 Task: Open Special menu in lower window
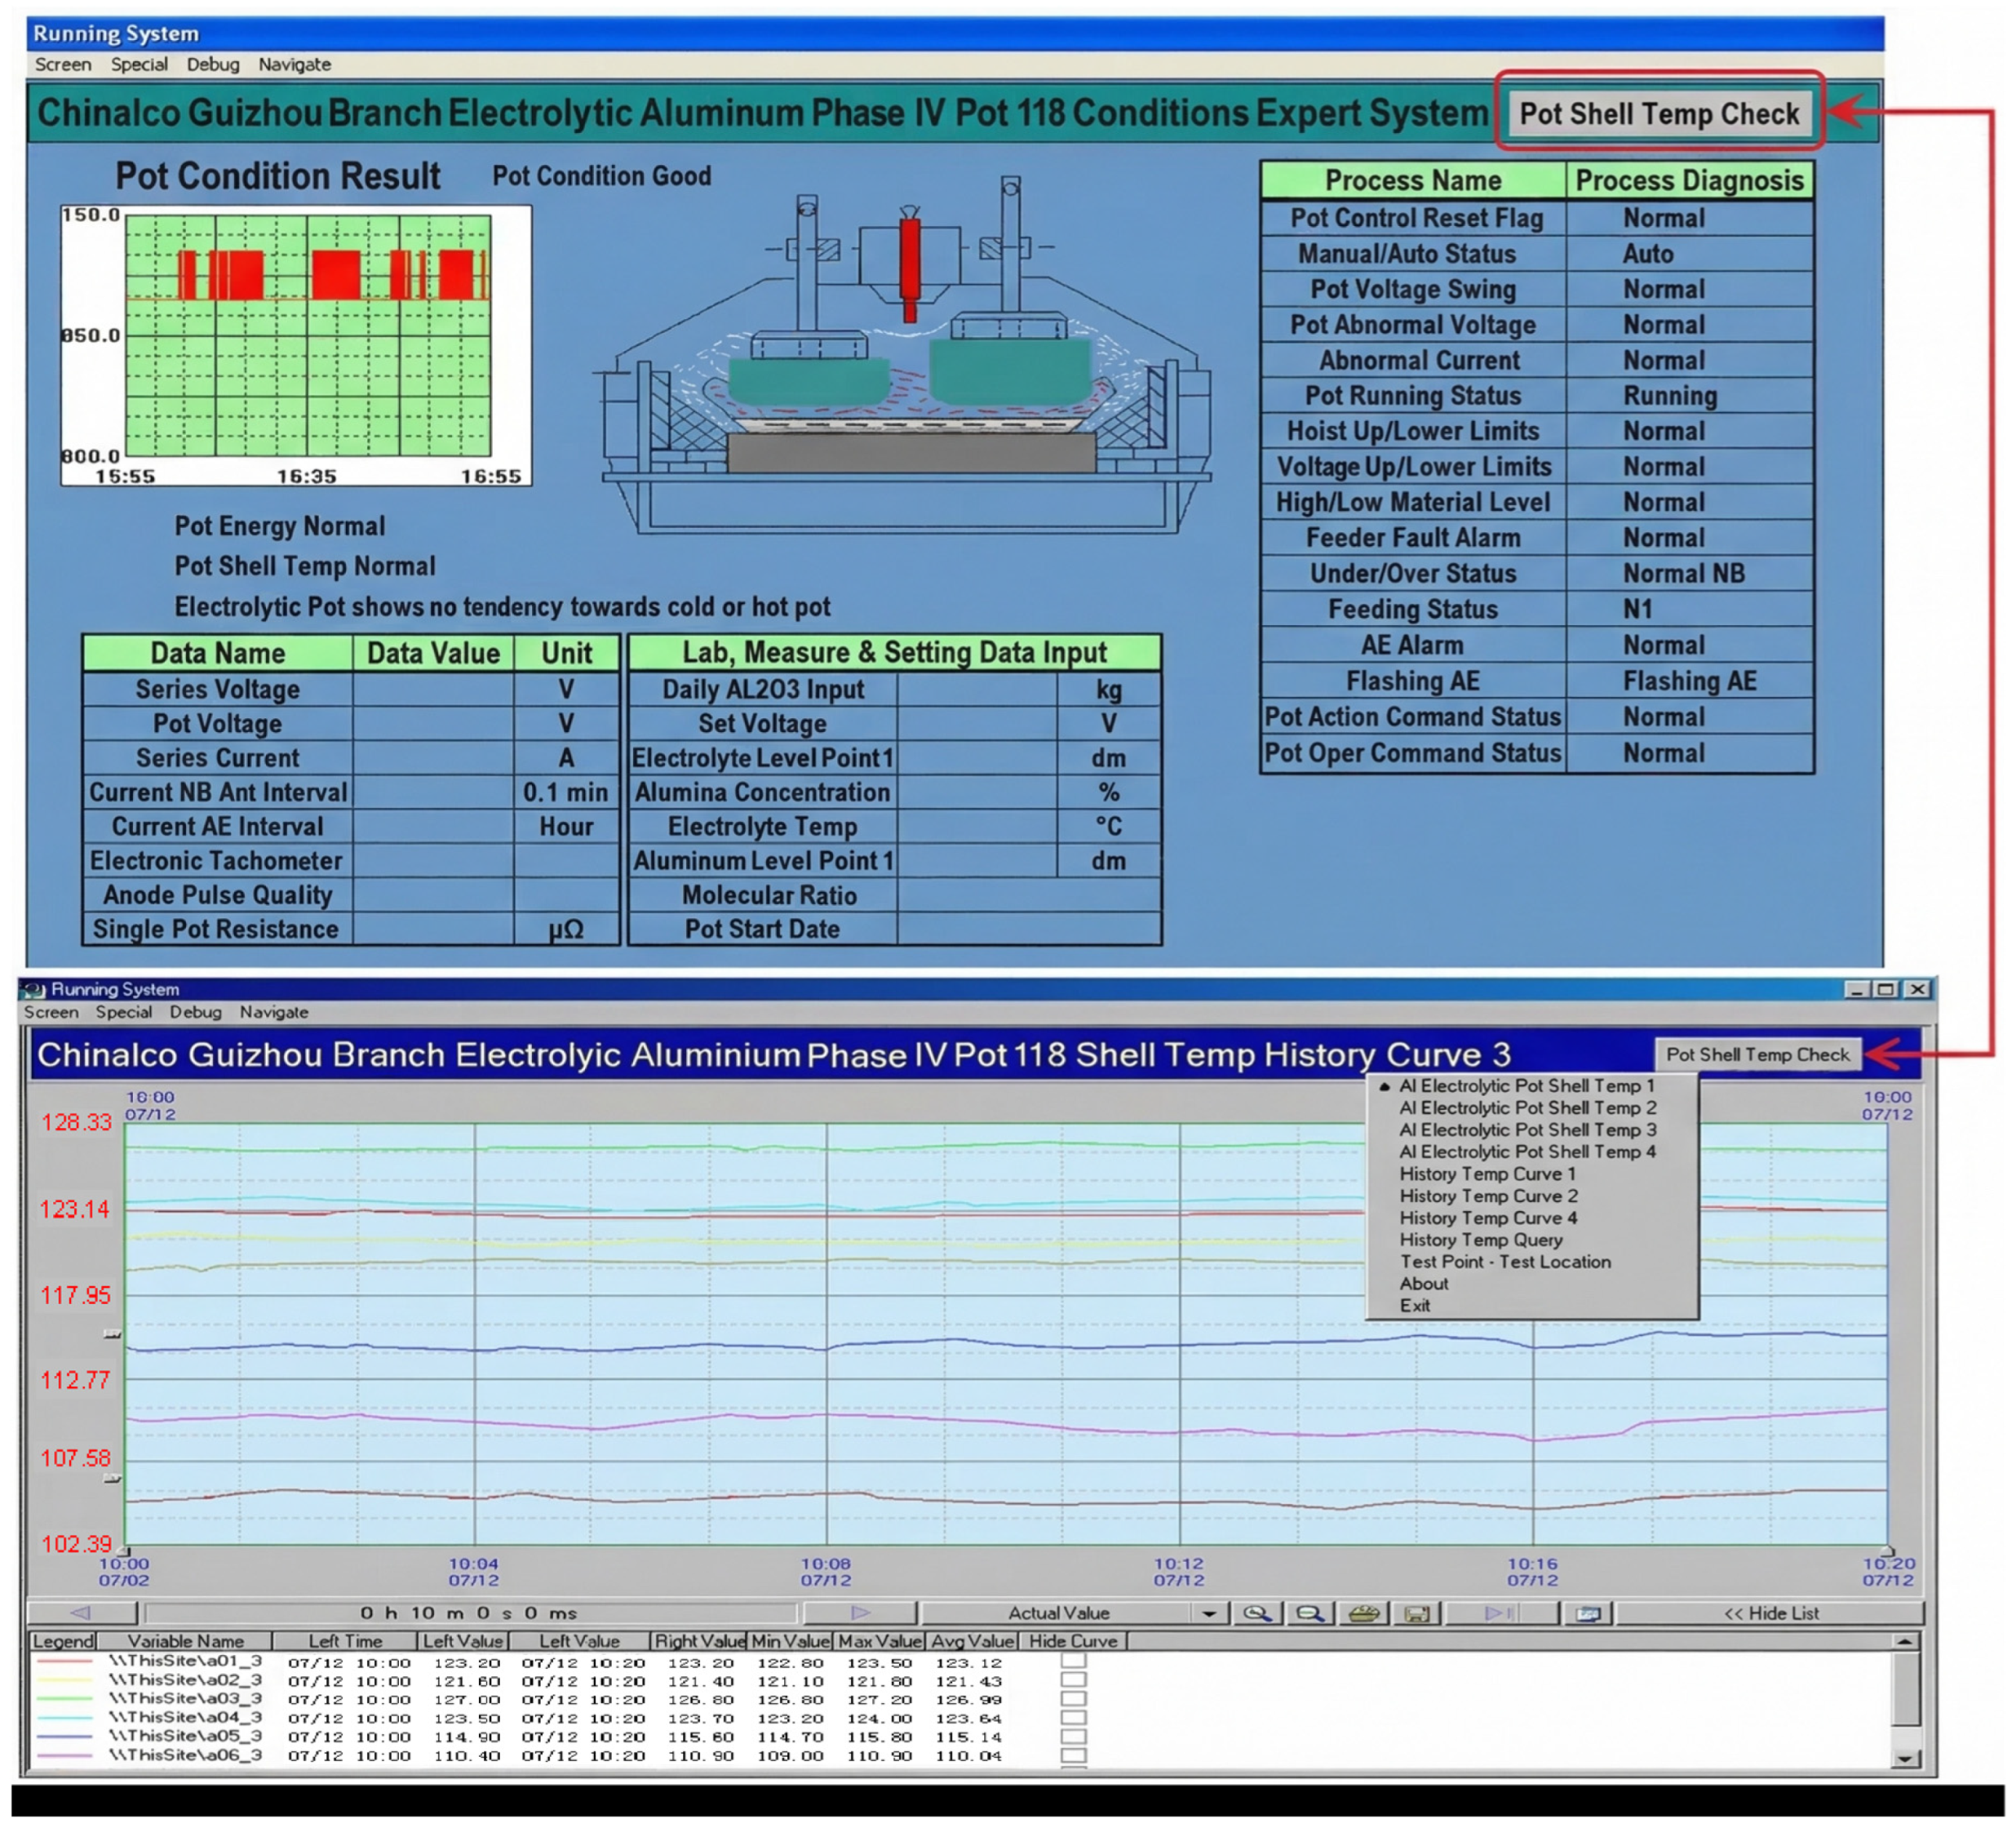coord(124,1012)
